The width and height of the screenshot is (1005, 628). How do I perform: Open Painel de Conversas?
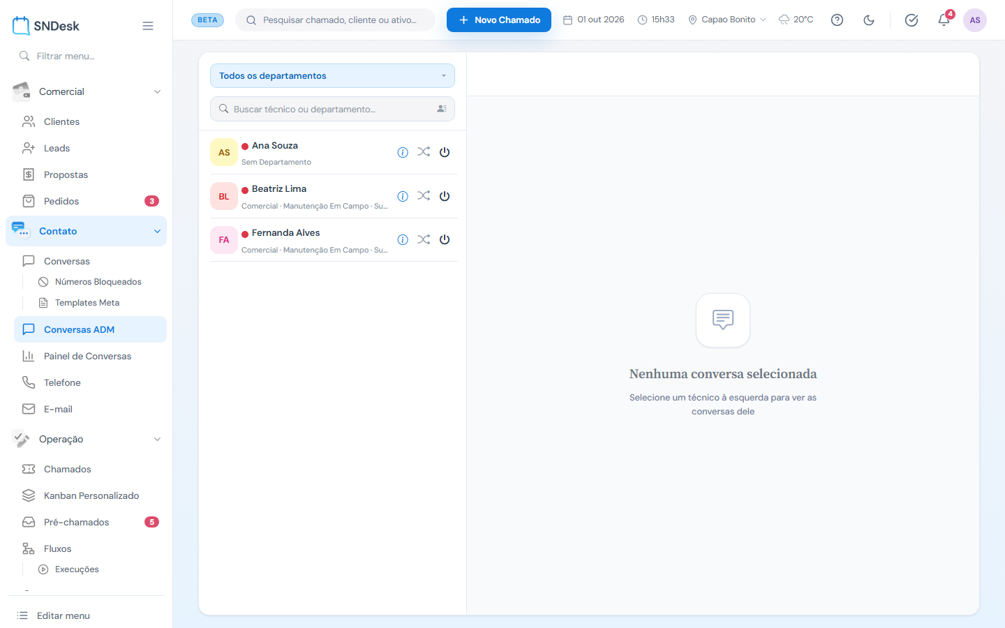(91, 356)
